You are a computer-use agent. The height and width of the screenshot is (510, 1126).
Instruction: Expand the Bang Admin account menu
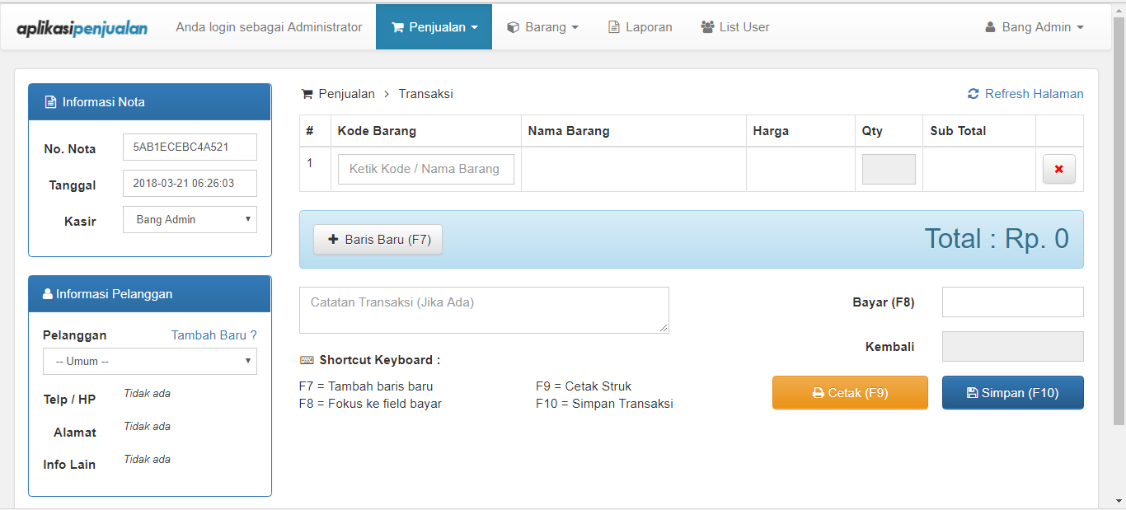click(x=1034, y=26)
